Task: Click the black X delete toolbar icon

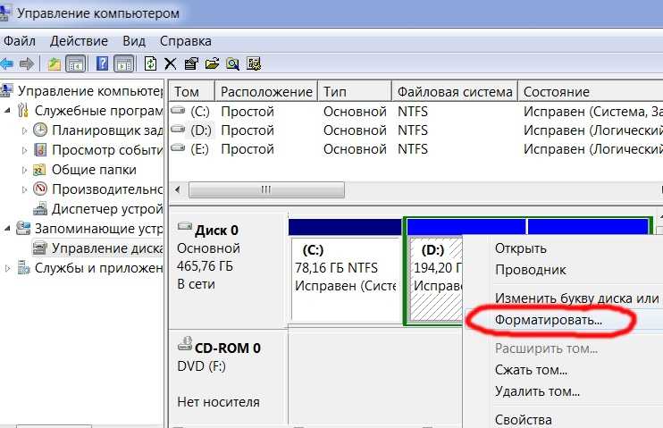Action: [171, 63]
